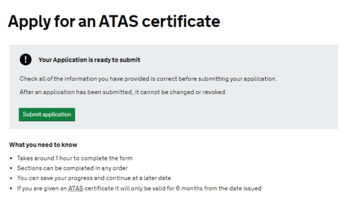
Task: Click the "What you need to know" subheading
Action: [43, 145]
